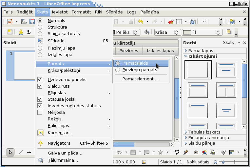Open Galva un pēda... entry
The height and width of the screenshot is (167, 250).
(74, 153)
